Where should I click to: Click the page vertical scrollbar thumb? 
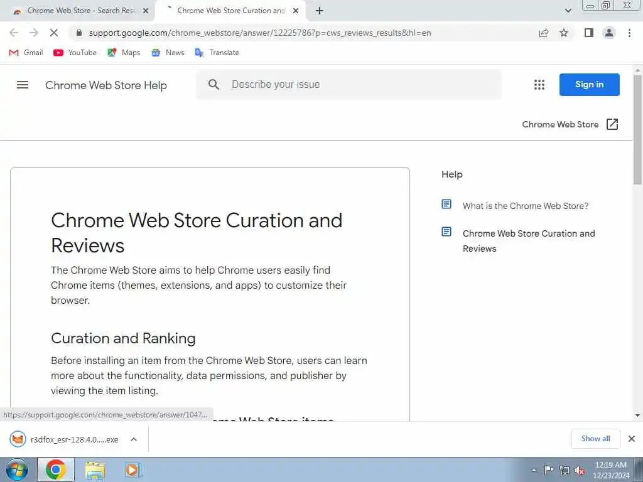(637, 129)
